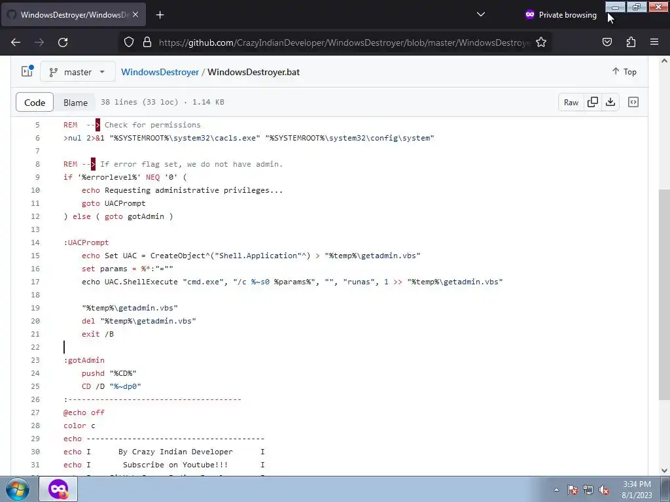This screenshot has height=502, width=670.
Task: Select line number 23
Action: (x=35, y=360)
